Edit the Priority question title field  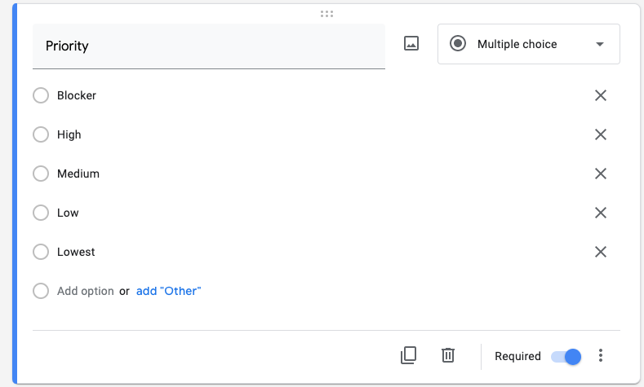pos(209,46)
